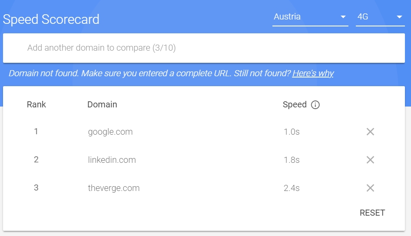Click the linkedin.com domain entry
411x236 pixels.
click(x=112, y=160)
